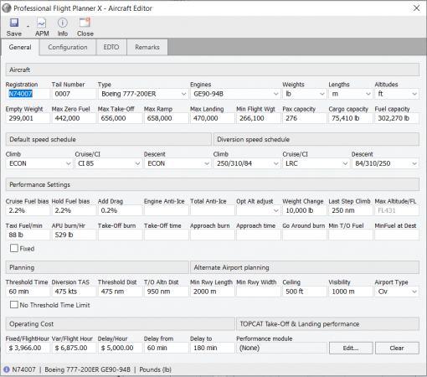Open the Save dropdown arrow in toolbar

click(x=28, y=27)
